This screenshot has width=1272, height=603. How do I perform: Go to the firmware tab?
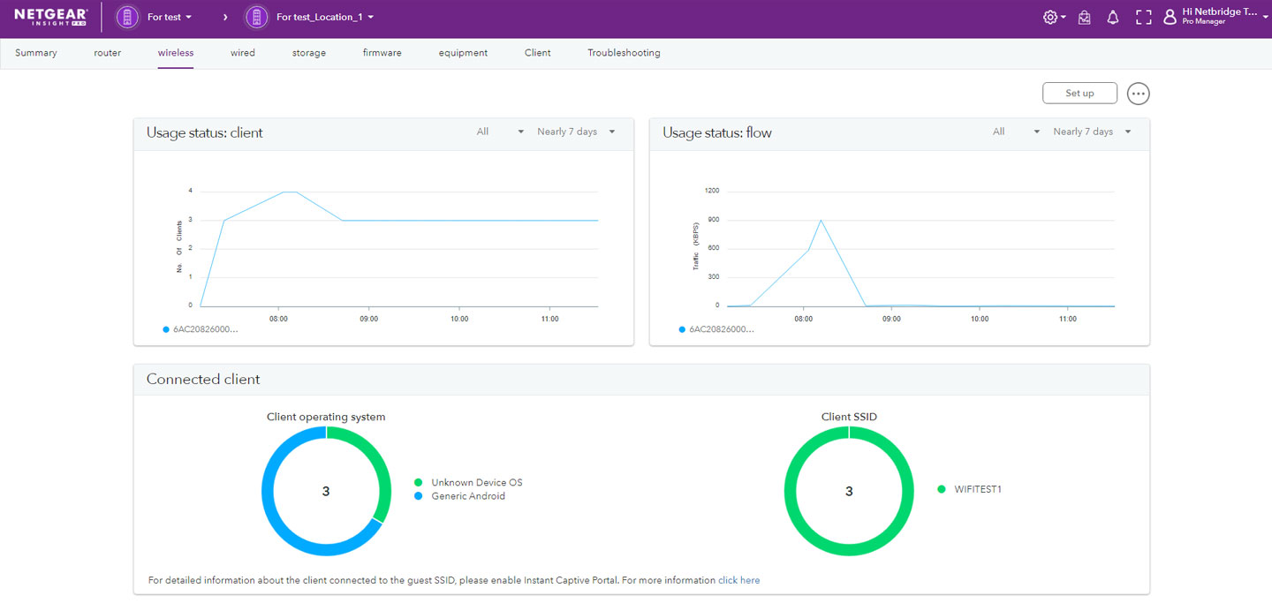382,53
